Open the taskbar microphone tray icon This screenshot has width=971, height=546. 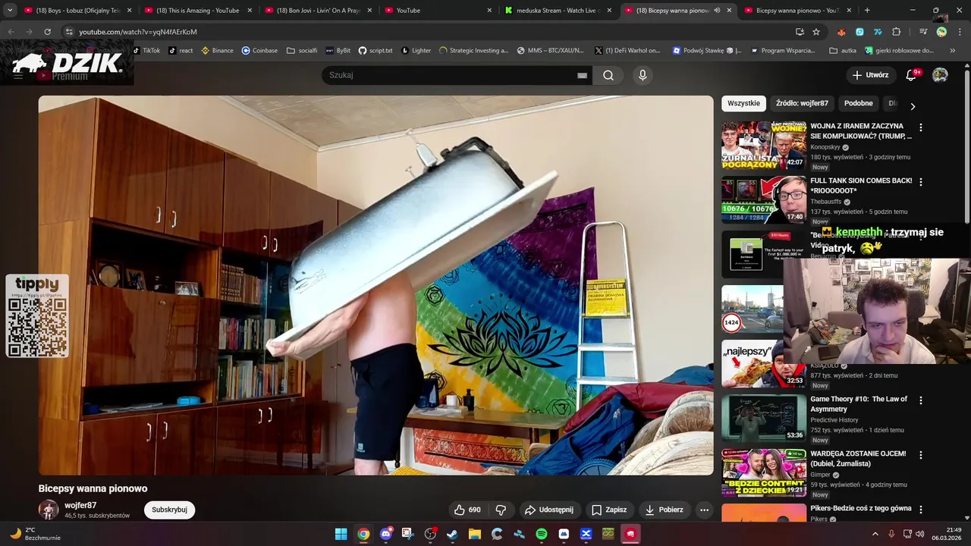pyautogui.click(x=891, y=534)
